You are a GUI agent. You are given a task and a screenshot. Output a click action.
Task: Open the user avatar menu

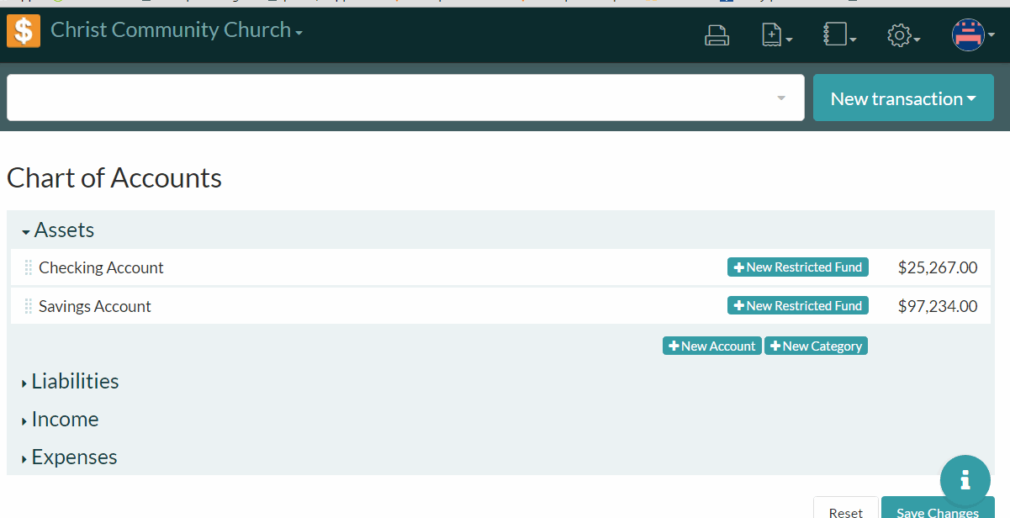click(x=972, y=35)
